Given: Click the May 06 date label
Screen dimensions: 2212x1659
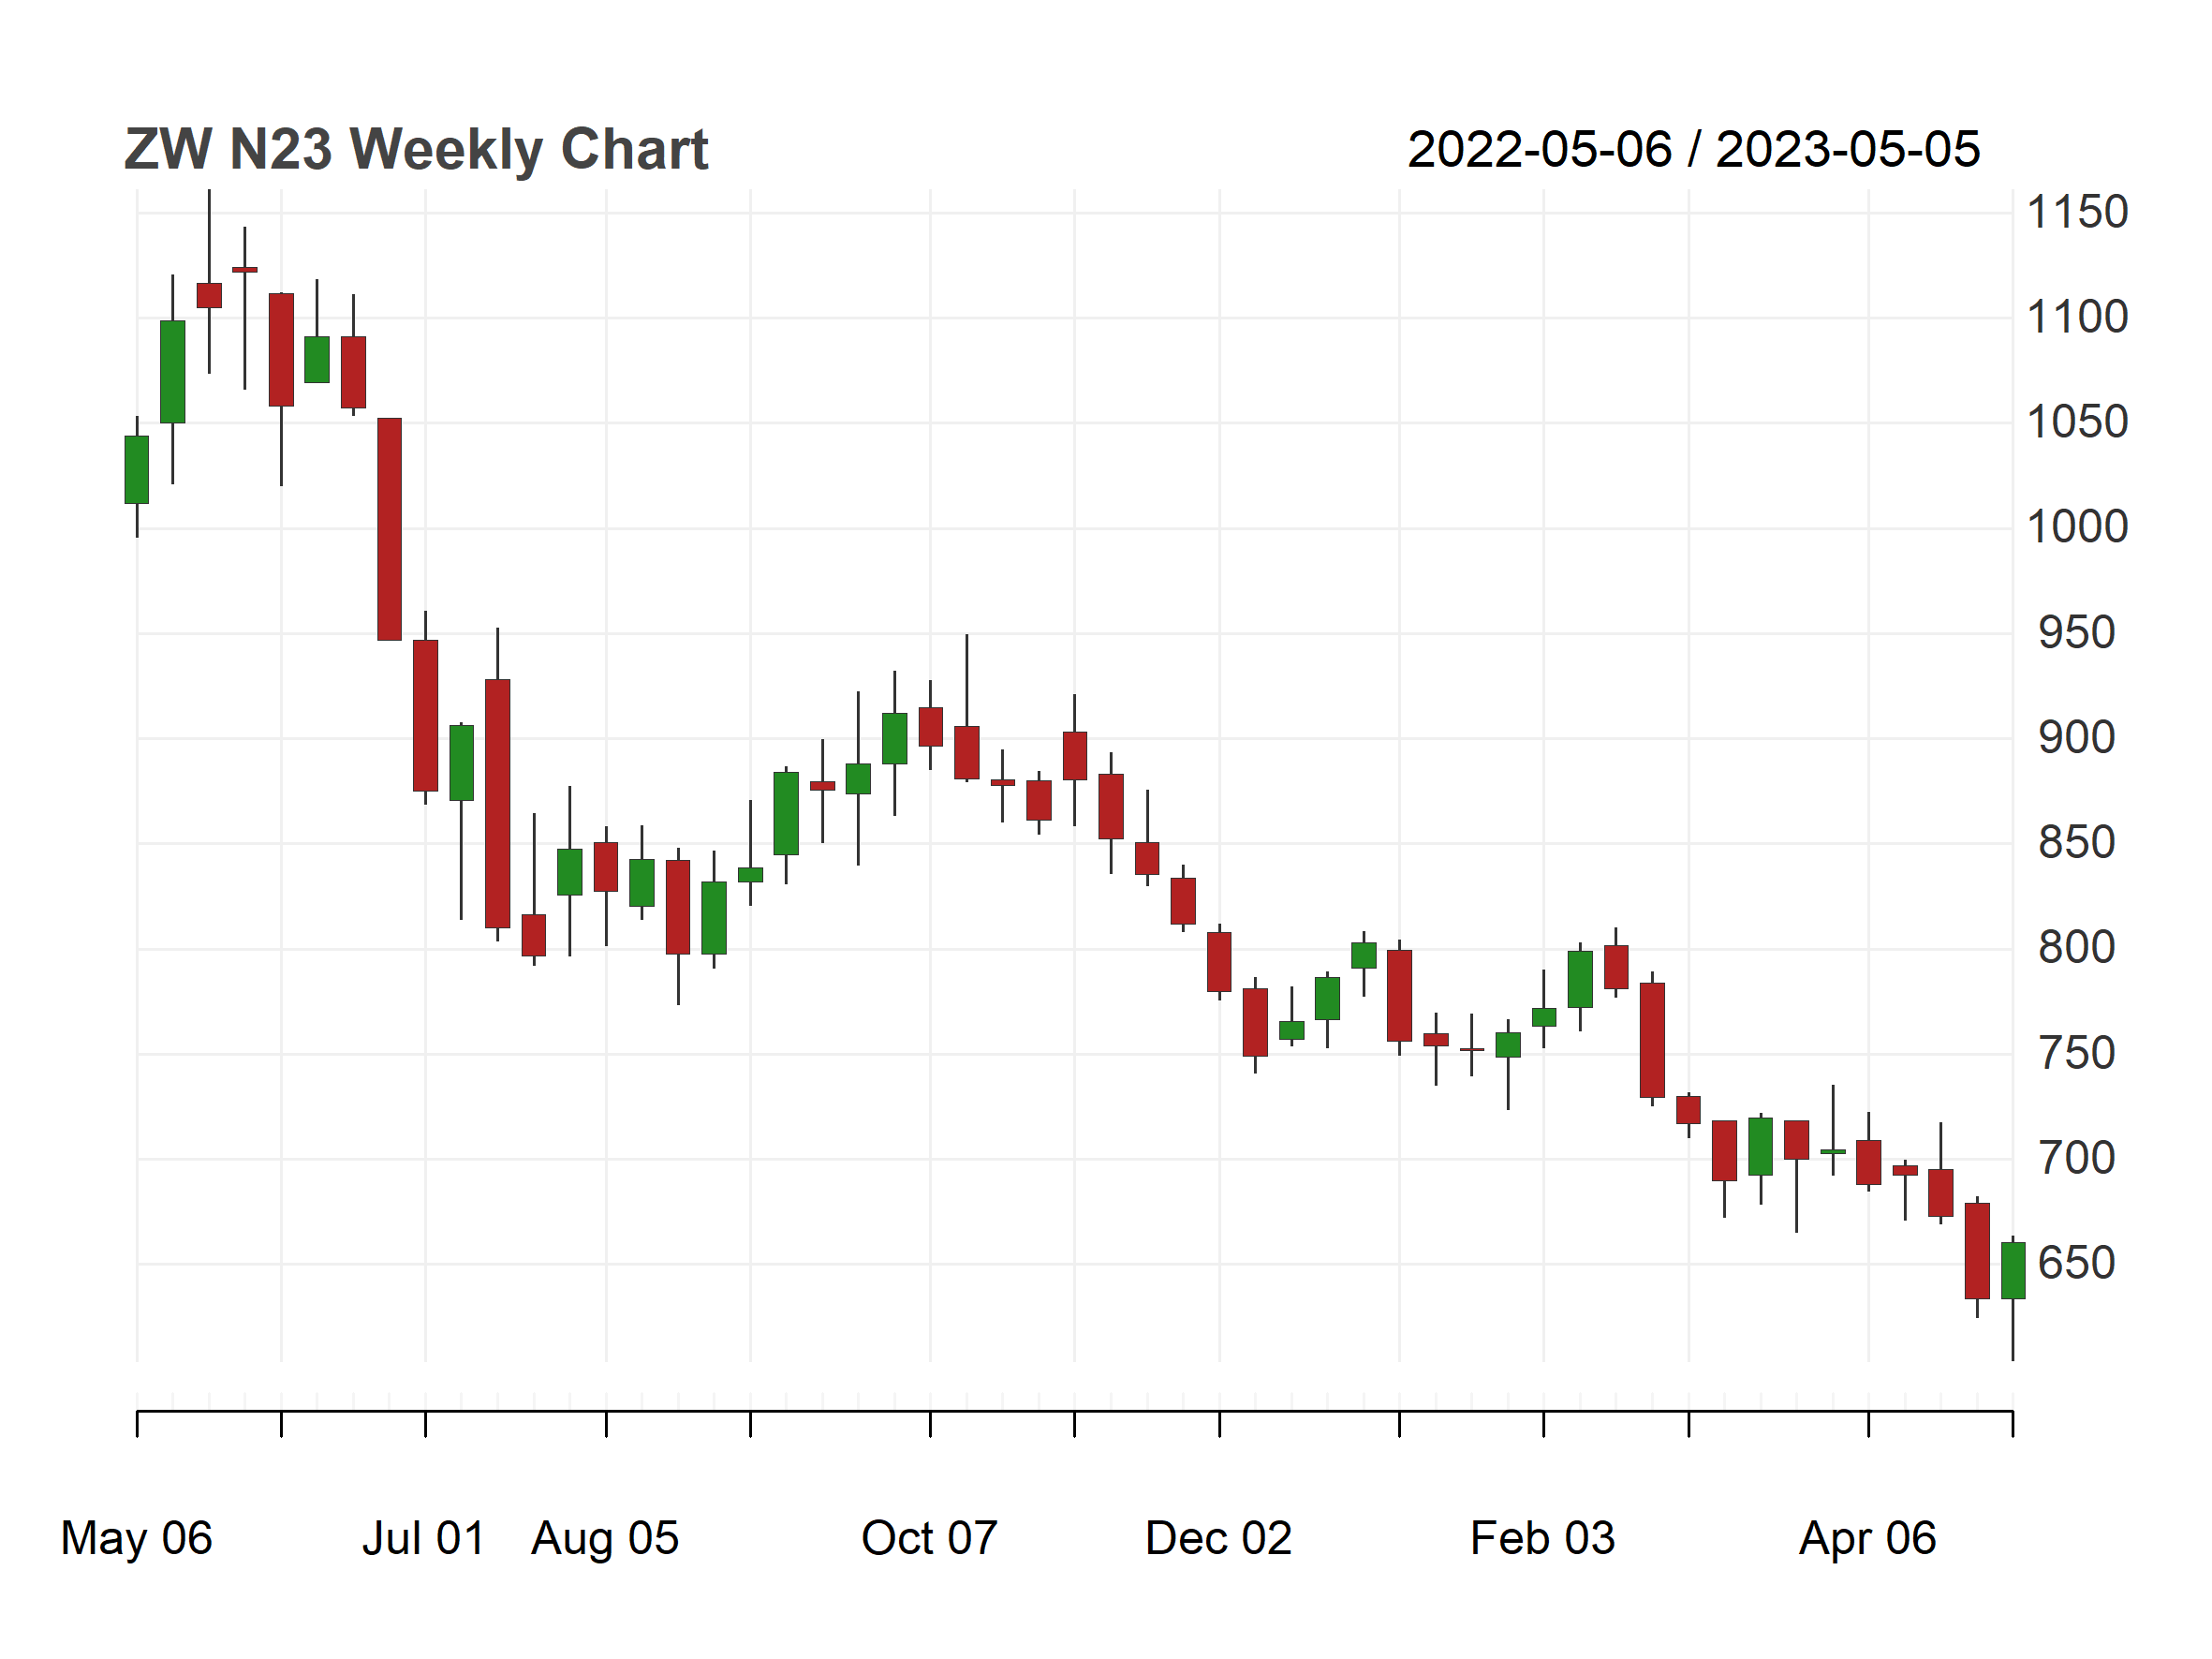Looking at the screenshot, I should coord(136,1538).
